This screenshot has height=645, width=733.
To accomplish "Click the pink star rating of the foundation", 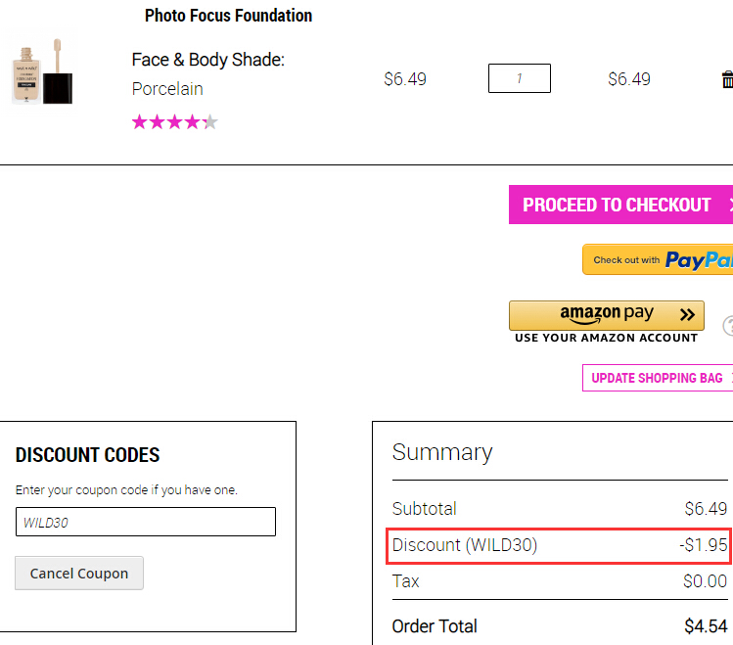I will pos(174,122).
